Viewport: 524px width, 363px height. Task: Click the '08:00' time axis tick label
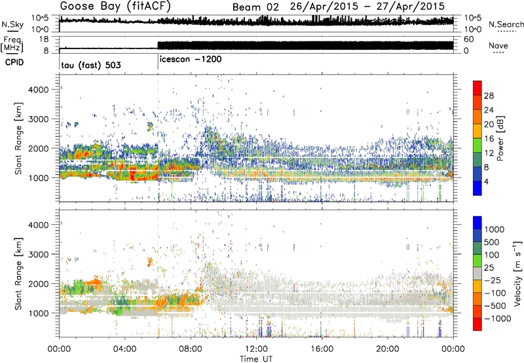click(191, 349)
